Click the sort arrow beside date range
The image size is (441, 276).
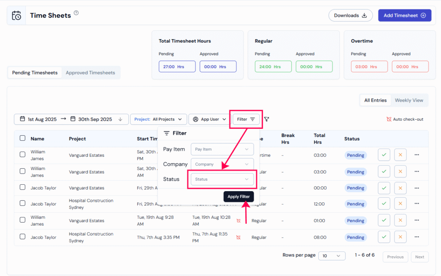(x=121, y=119)
